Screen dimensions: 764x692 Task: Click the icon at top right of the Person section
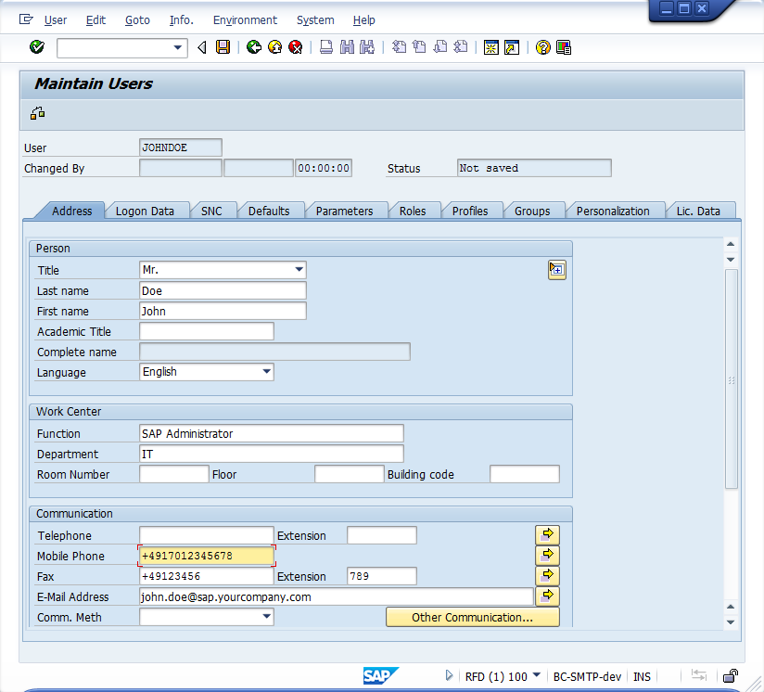pyautogui.click(x=556, y=270)
